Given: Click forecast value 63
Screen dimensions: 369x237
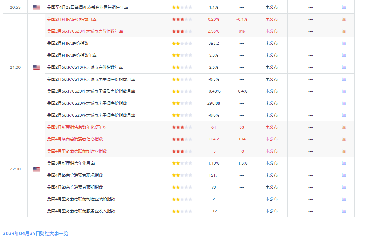Looking at the screenshot, I should coord(242,127).
